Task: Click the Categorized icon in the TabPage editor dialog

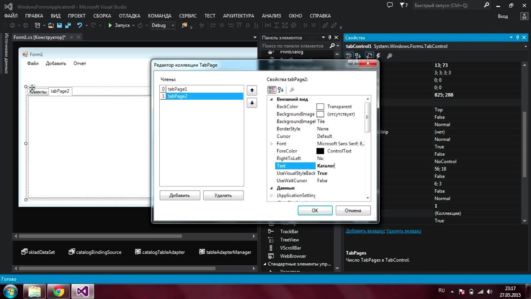Action: click(x=272, y=90)
